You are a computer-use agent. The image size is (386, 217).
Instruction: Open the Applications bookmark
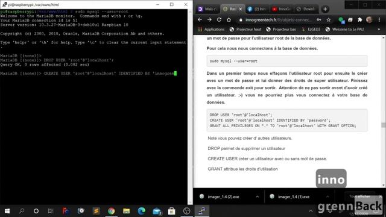(x=211, y=30)
